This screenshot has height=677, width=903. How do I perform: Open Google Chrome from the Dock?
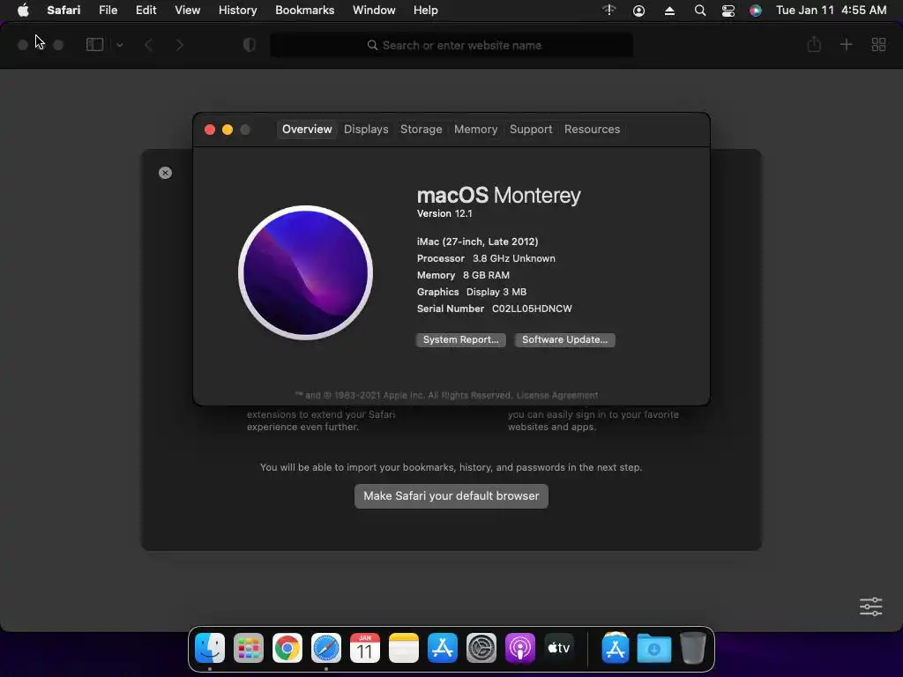coord(287,648)
